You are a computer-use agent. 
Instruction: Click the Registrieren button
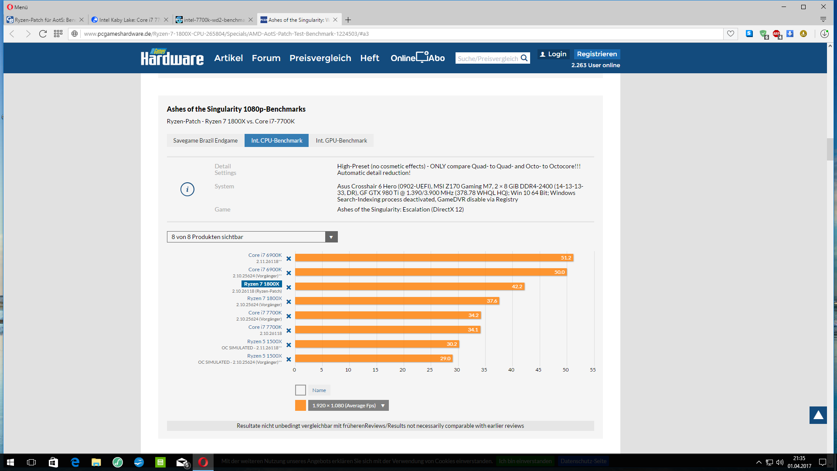click(597, 54)
